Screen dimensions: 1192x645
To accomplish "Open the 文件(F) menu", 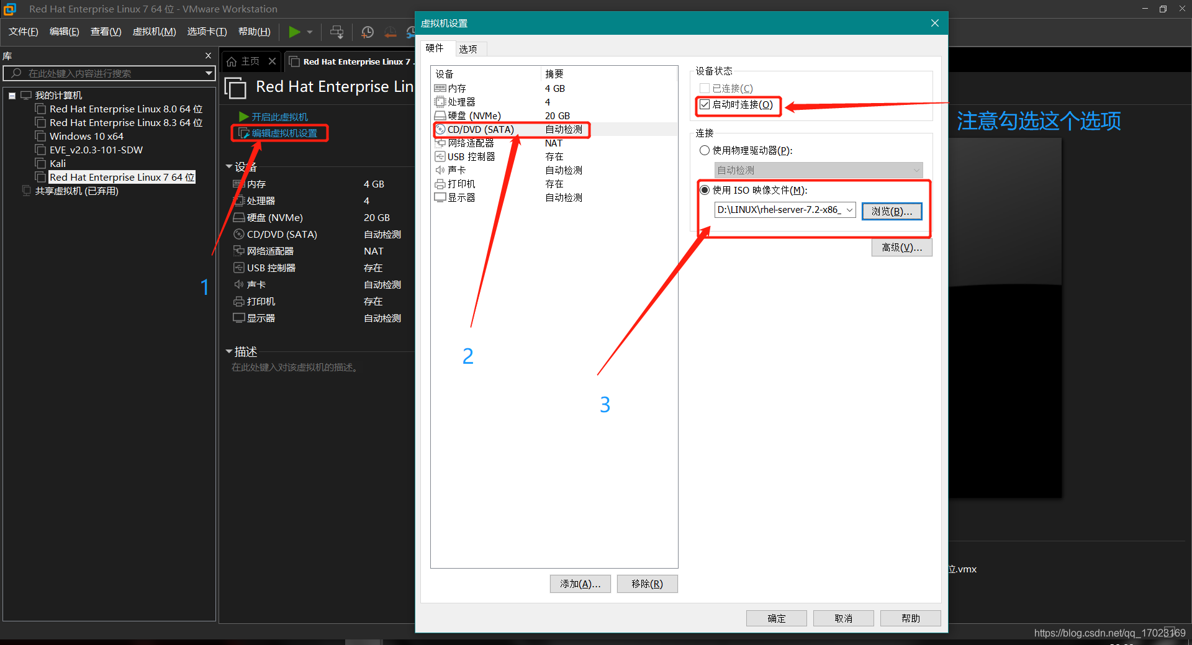I will [24, 32].
